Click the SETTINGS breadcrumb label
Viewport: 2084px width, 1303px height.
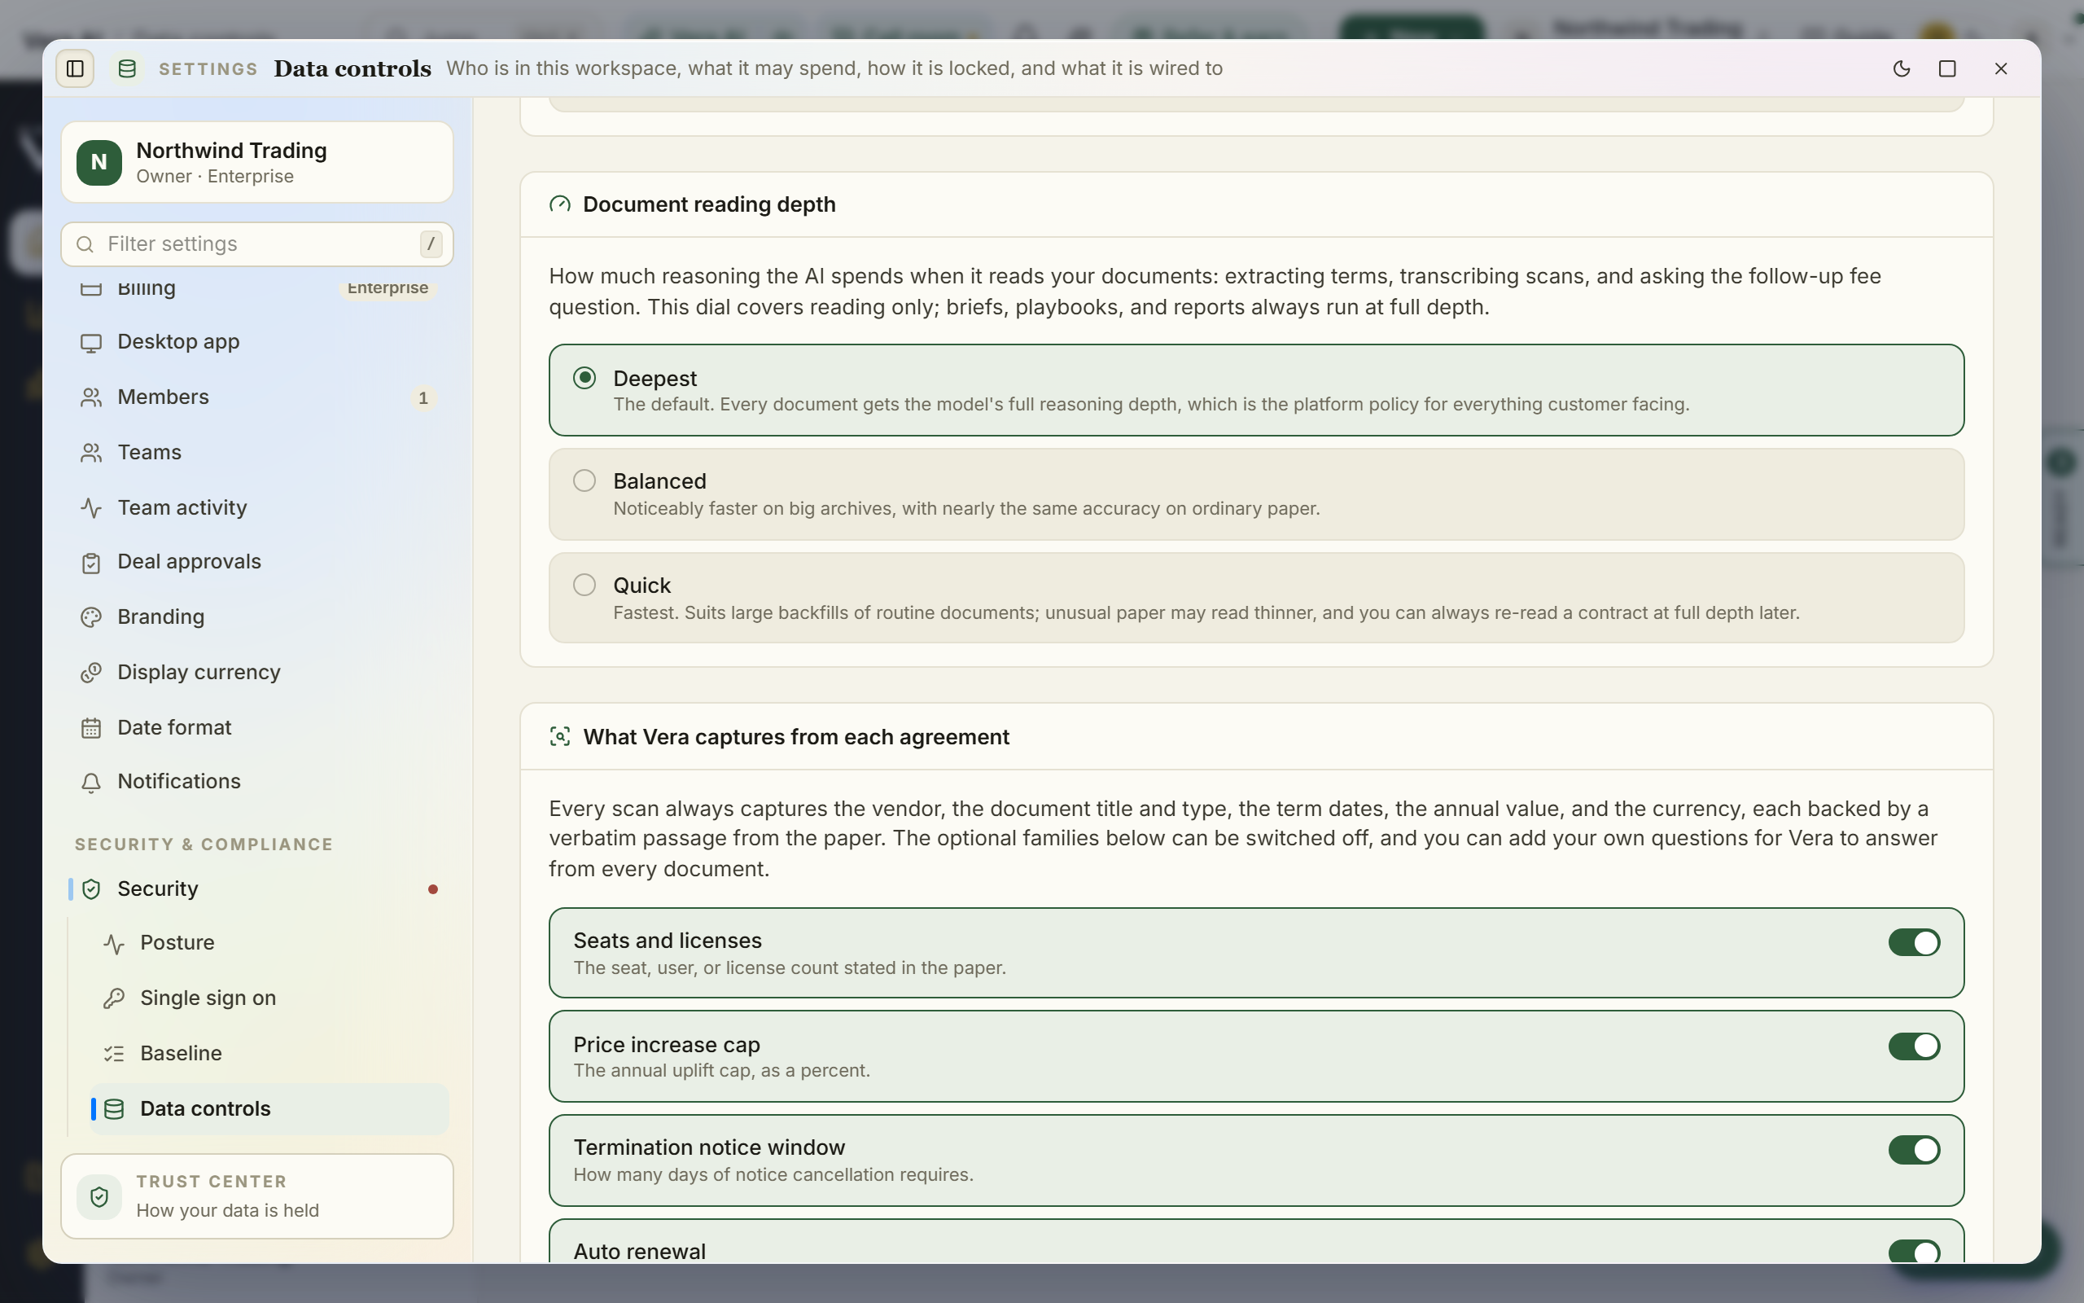point(208,69)
